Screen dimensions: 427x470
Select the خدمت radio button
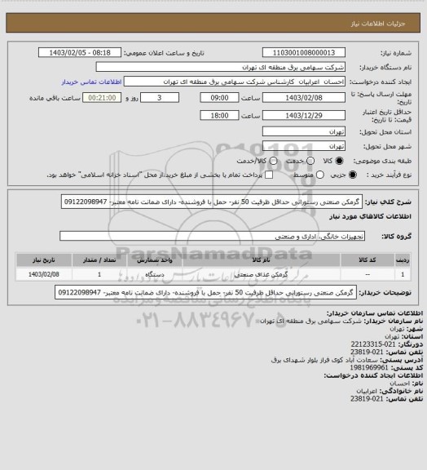310,161
